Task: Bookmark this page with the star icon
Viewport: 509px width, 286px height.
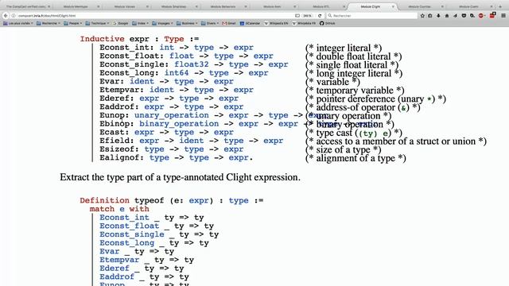Action: click(x=422, y=16)
